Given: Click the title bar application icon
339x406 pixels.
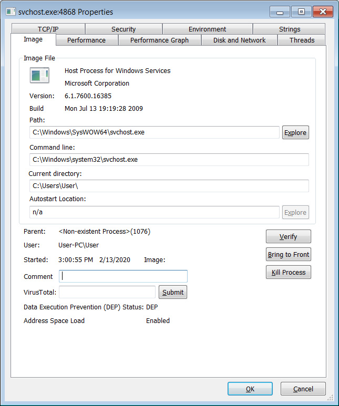Looking at the screenshot, I should [x=11, y=12].
